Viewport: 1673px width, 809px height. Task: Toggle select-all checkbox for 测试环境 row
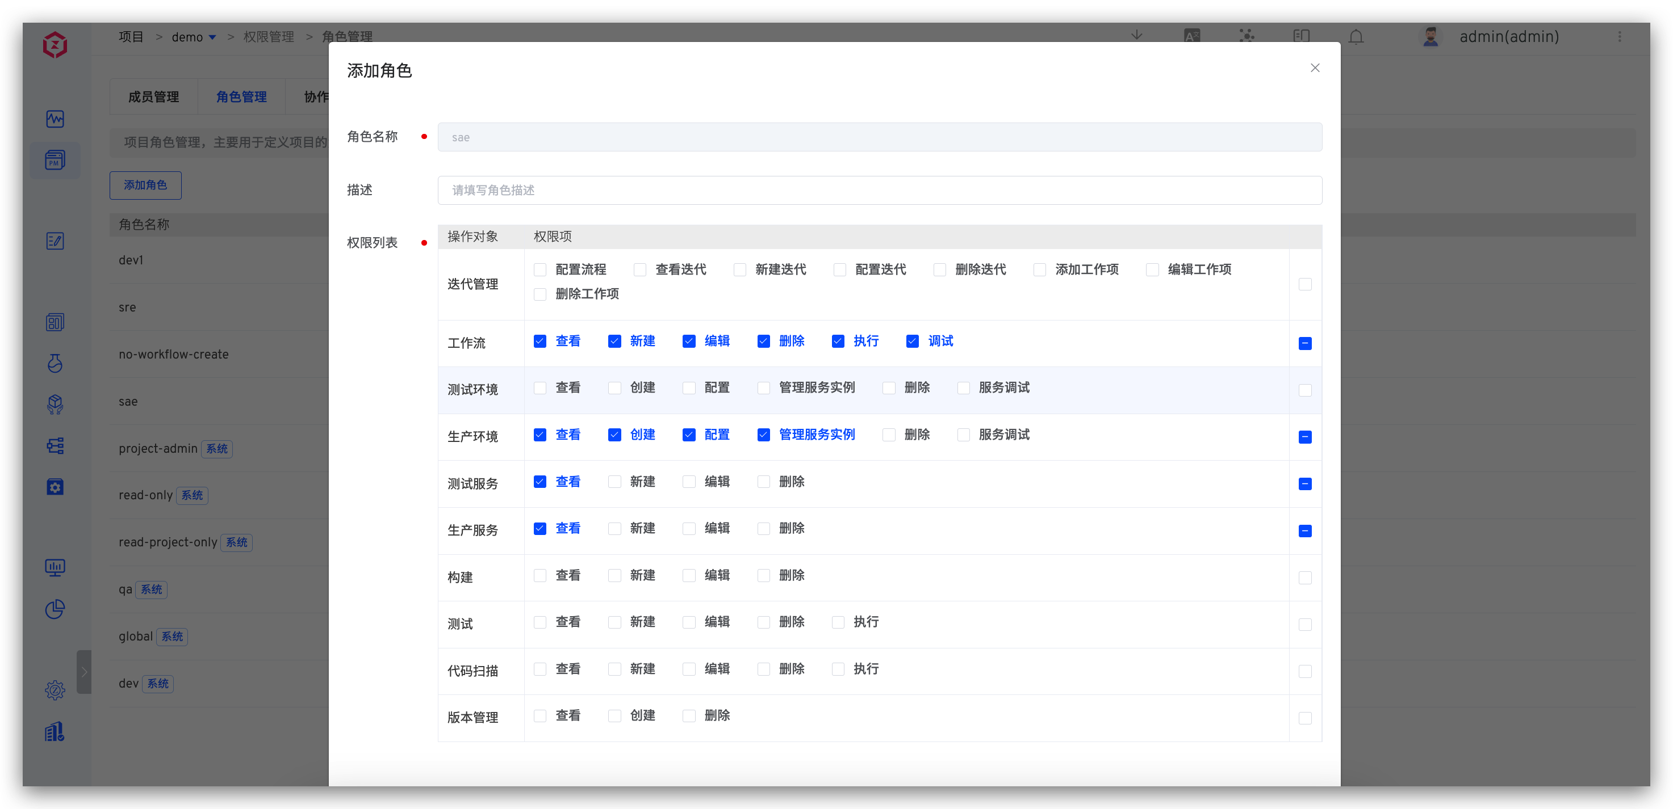tap(1305, 390)
